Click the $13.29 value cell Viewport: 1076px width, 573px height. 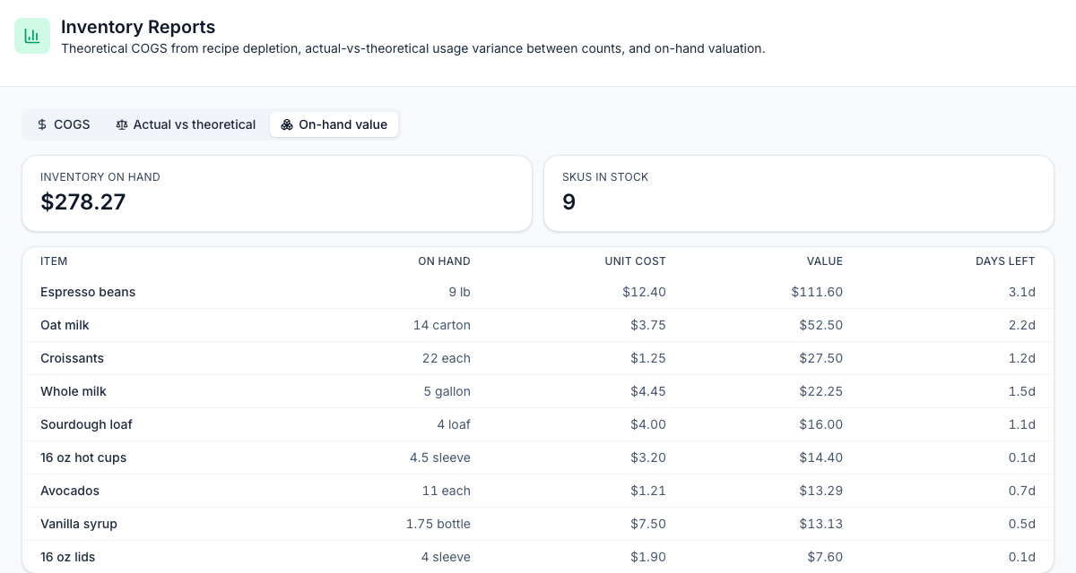click(821, 491)
